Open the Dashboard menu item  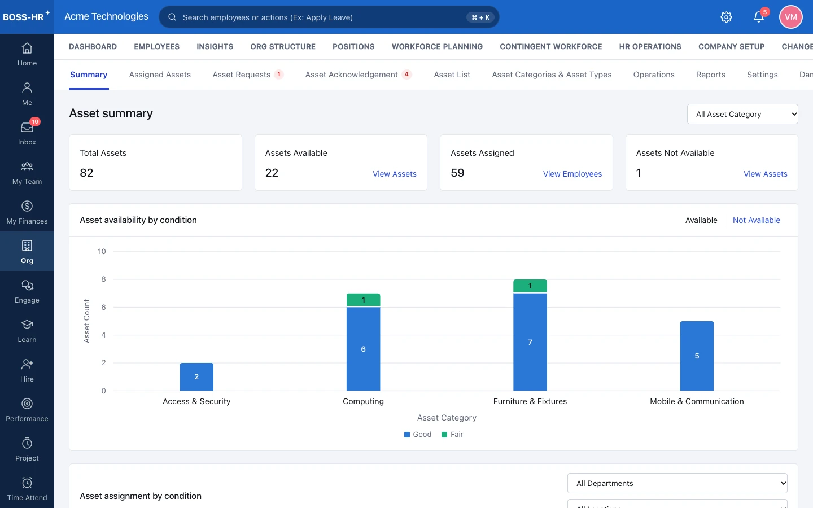pyautogui.click(x=93, y=47)
